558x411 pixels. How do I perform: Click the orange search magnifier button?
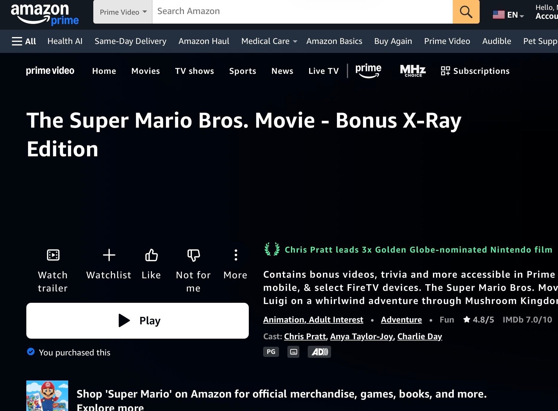pos(466,12)
